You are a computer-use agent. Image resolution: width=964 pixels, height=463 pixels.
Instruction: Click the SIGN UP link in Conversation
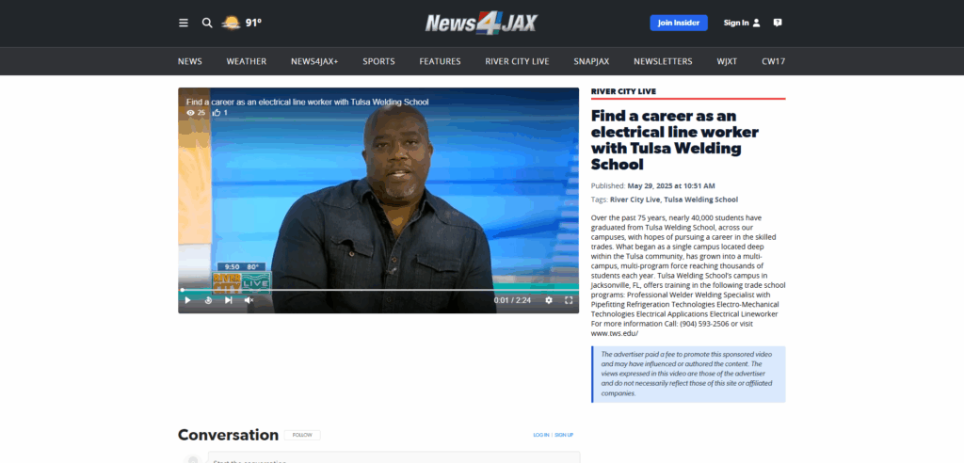click(x=564, y=435)
